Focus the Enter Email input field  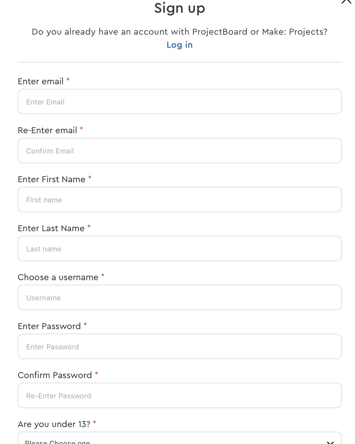[x=180, y=102]
